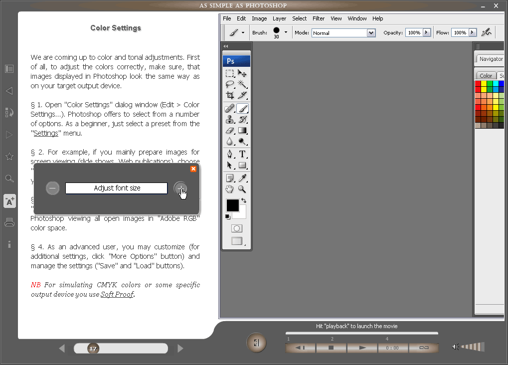Viewport: 508px width, 365px height.
Task: Mute the sound with speaker icon
Action: (x=455, y=347)
